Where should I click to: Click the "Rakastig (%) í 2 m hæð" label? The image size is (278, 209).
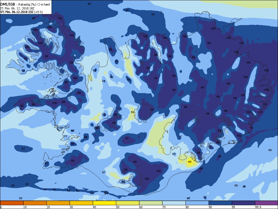pos(34,4)
